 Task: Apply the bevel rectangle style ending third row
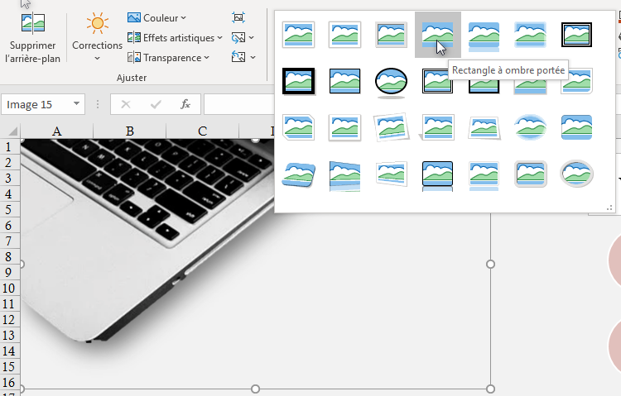coord(576,127)
